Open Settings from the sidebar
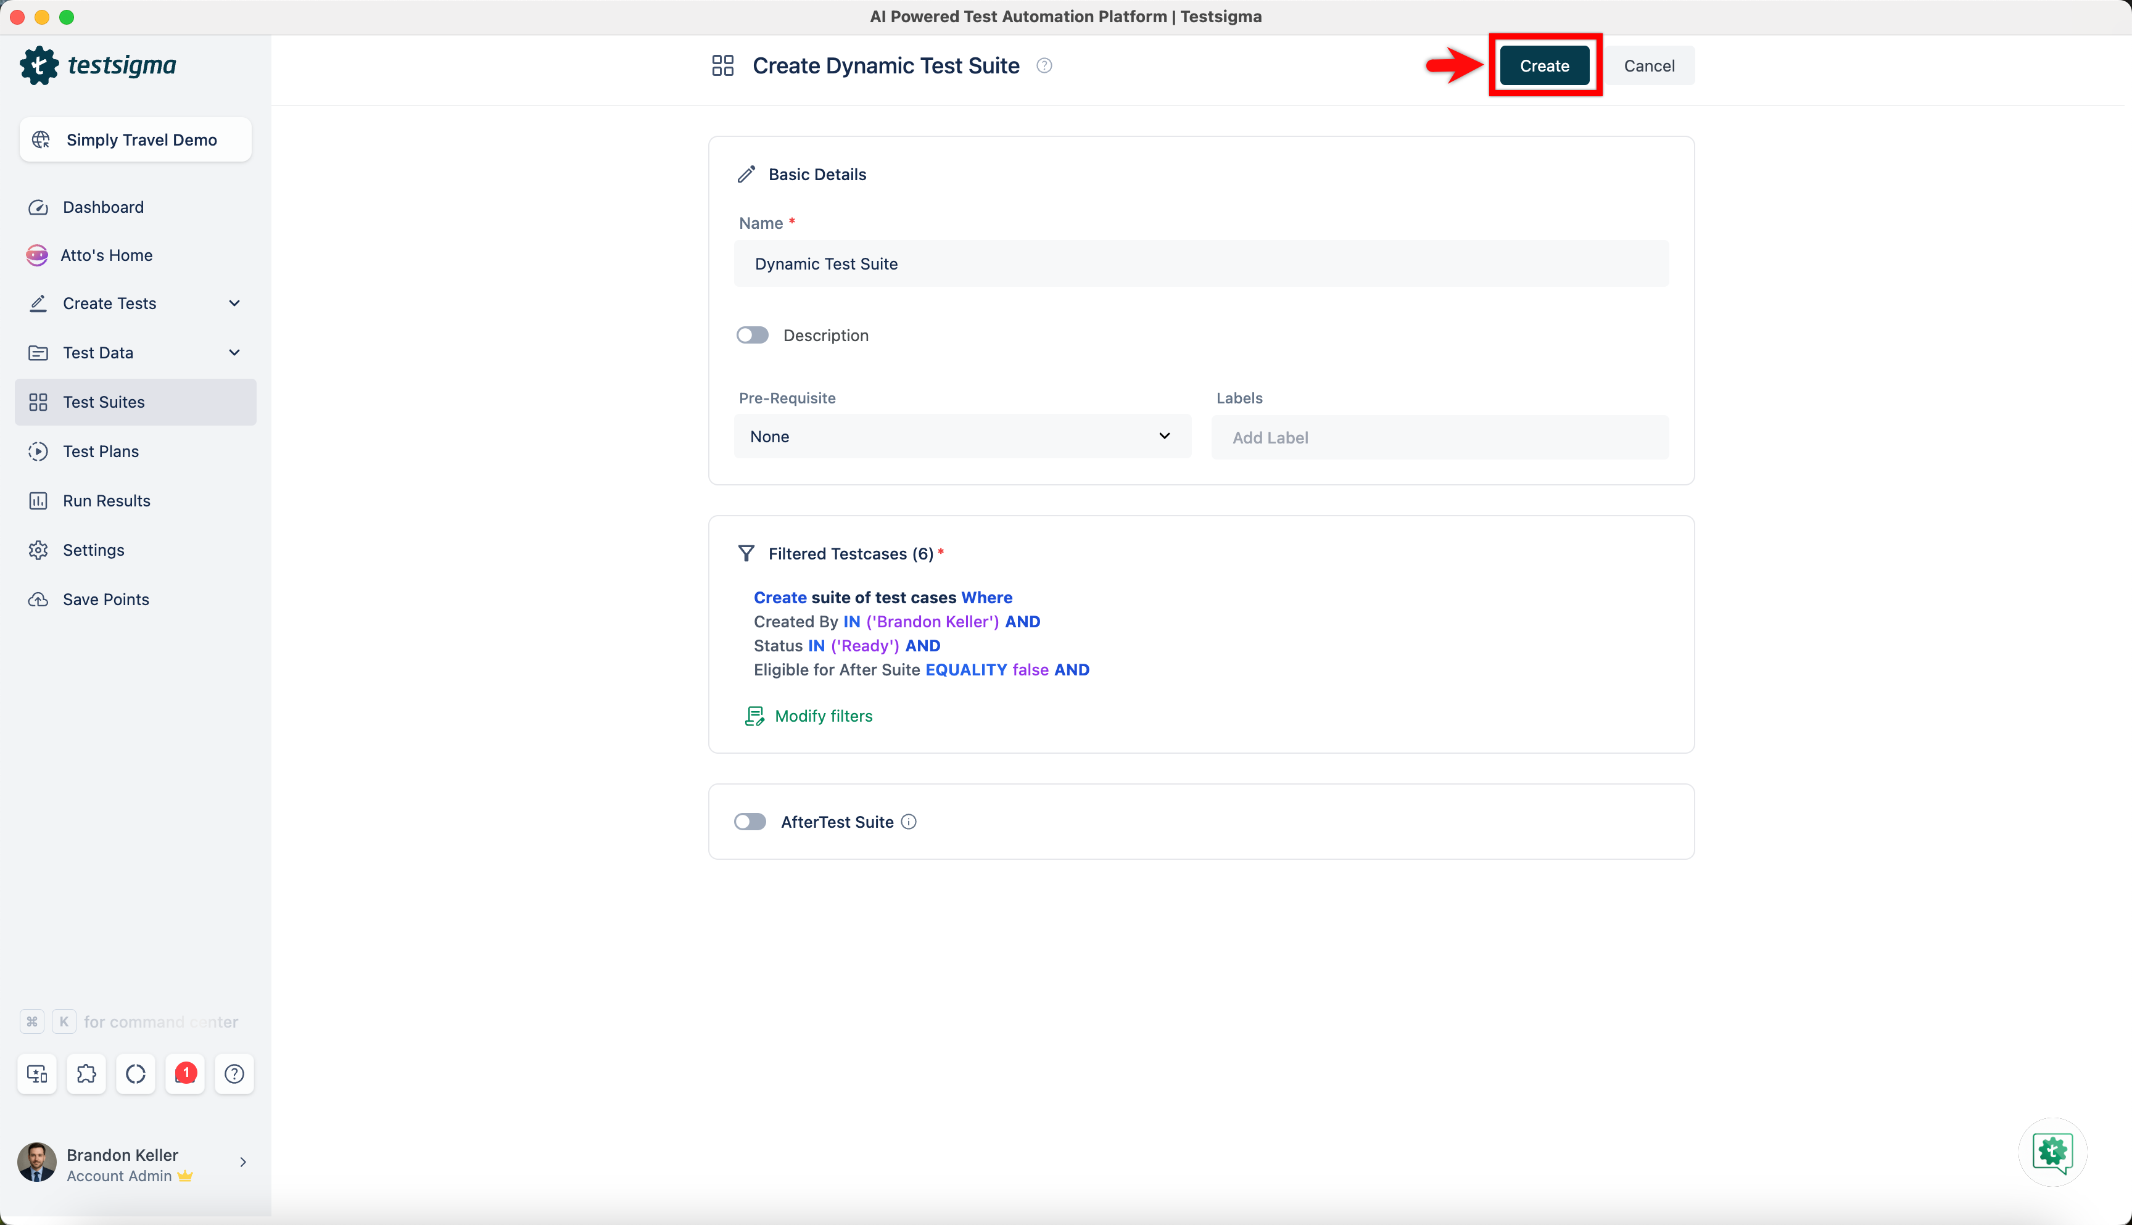 (93, 550)
